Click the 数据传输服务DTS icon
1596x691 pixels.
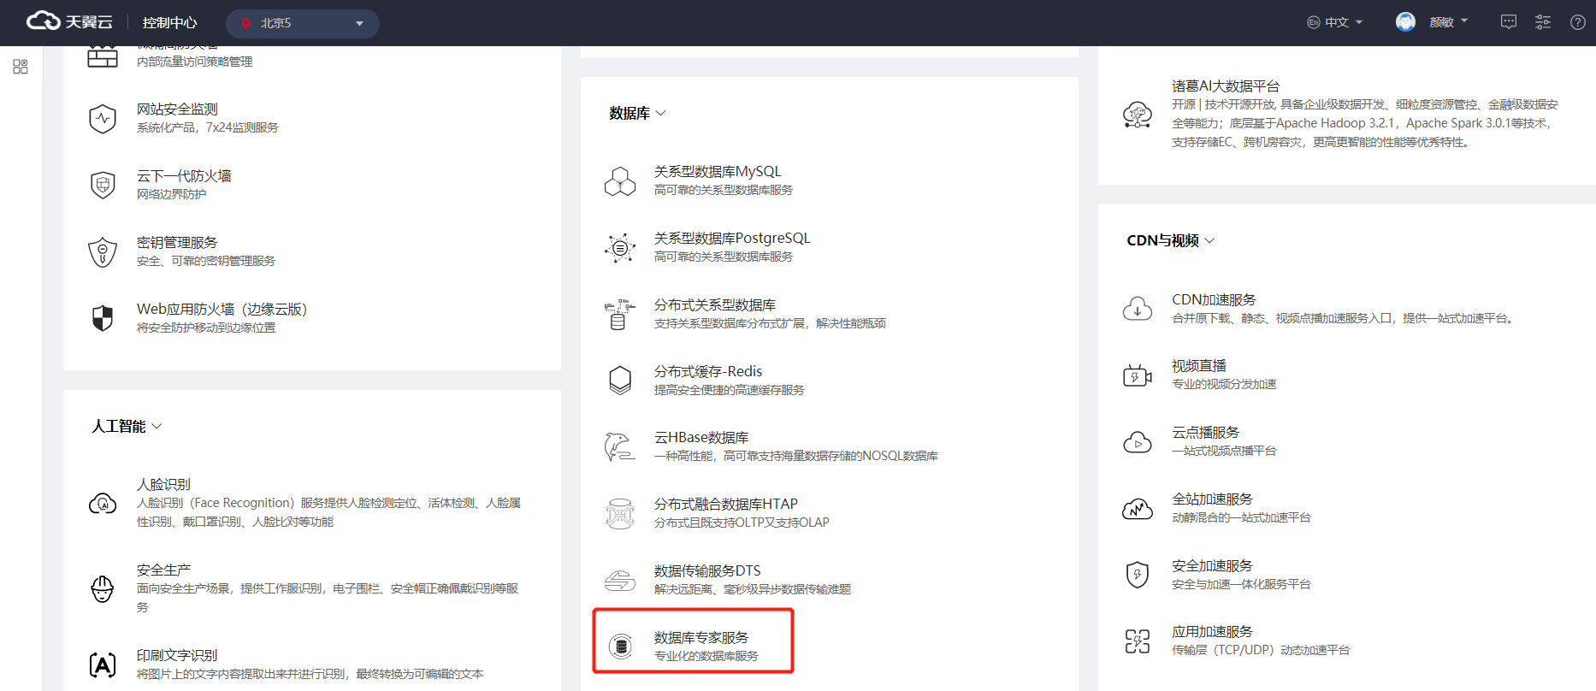point(620,580)
